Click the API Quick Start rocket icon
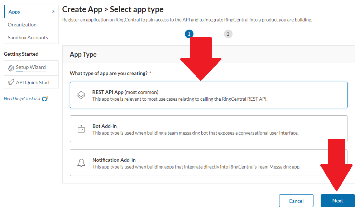 coord(11,82)
